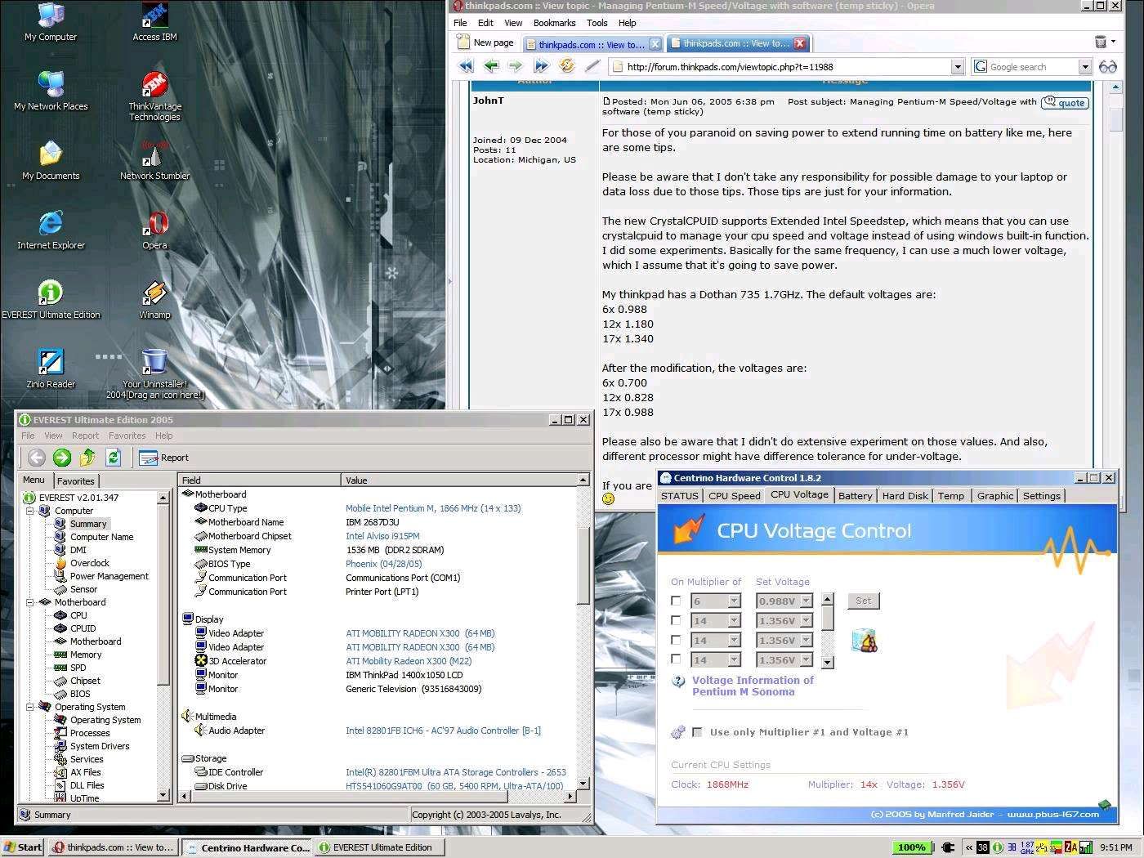Click the CPU speed 1.87 GHz tray icon
The width and height of the screenshot is (1144, 858).
[1027, 847]
